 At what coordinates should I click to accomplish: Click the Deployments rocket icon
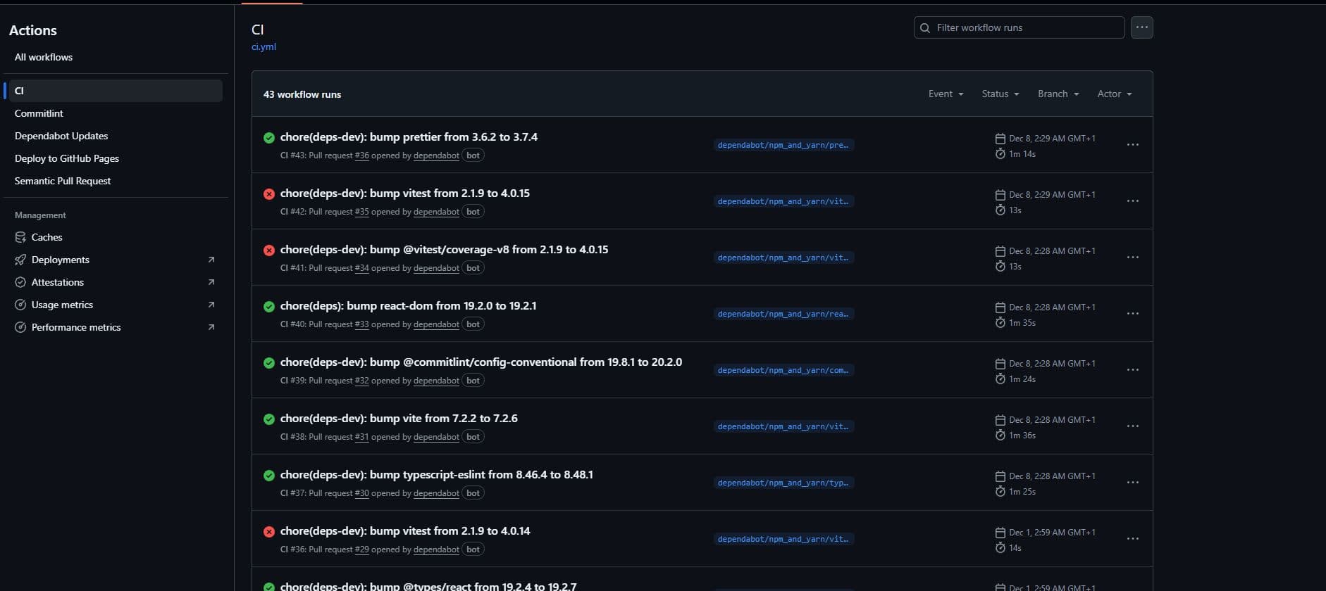(20, 260)
